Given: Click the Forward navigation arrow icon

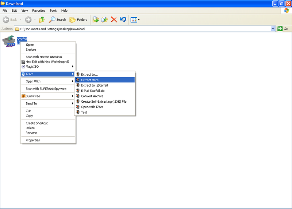Looking at the screenshot, I should coord(28,20).
